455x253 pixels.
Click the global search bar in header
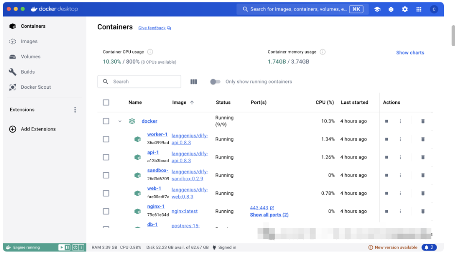[x=303, y=9]
